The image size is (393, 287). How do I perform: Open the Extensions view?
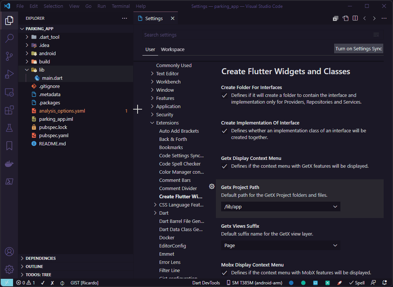(9, 110)
